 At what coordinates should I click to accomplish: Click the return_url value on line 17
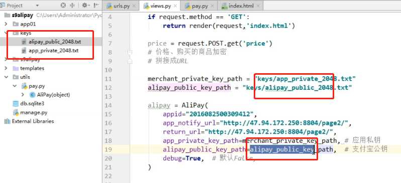click(x=269, y=132)
